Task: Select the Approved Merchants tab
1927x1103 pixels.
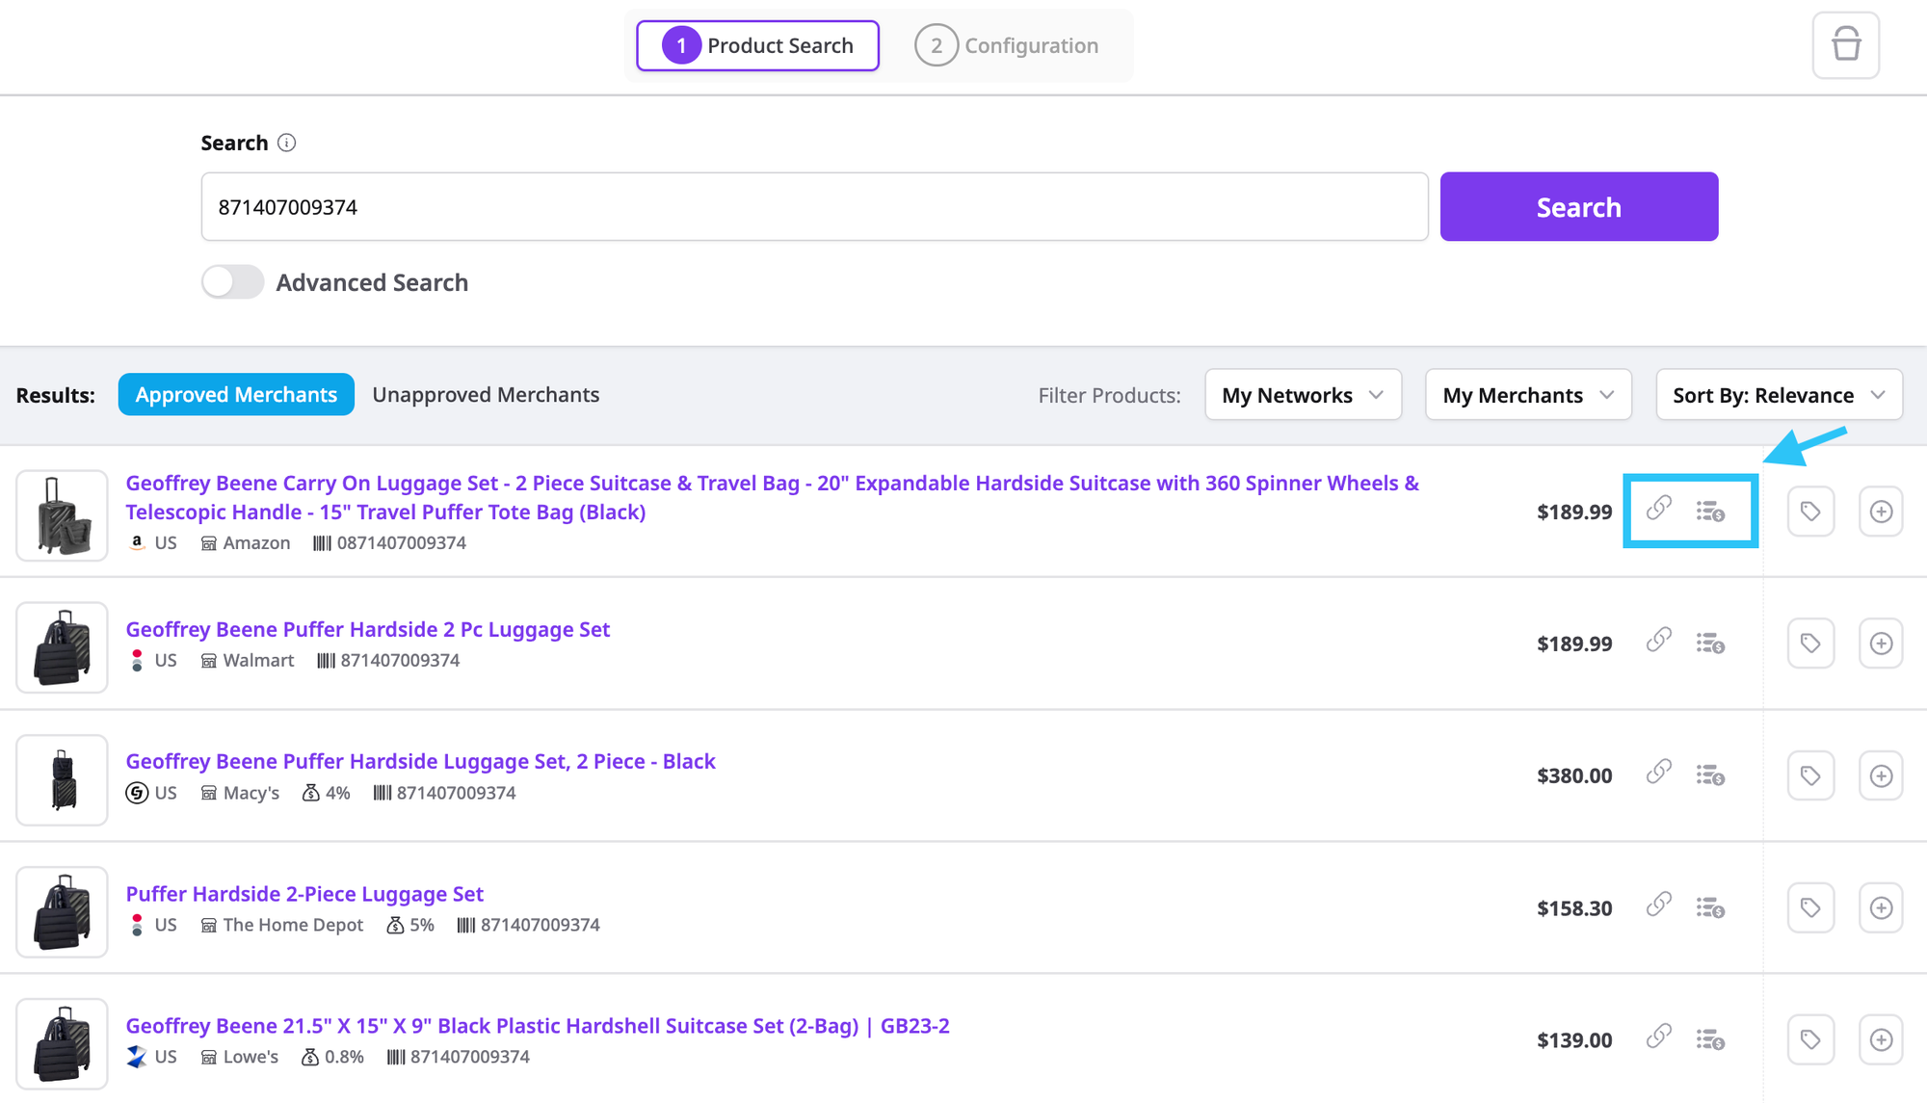Action: click(x=236, y=395)
